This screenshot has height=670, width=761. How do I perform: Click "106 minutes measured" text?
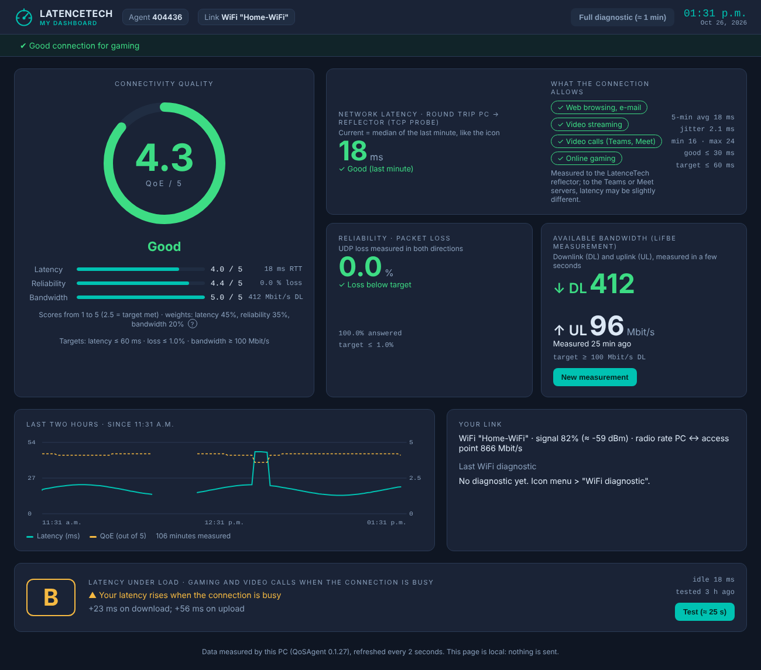tap(193, 536)
